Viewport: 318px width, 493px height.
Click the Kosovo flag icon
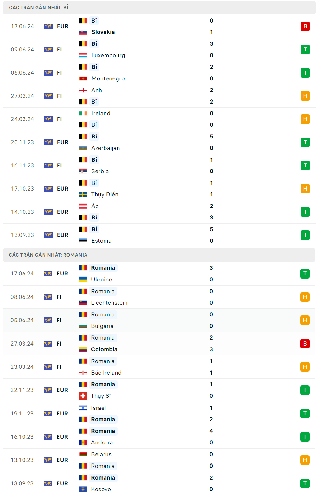pos(83,489)
